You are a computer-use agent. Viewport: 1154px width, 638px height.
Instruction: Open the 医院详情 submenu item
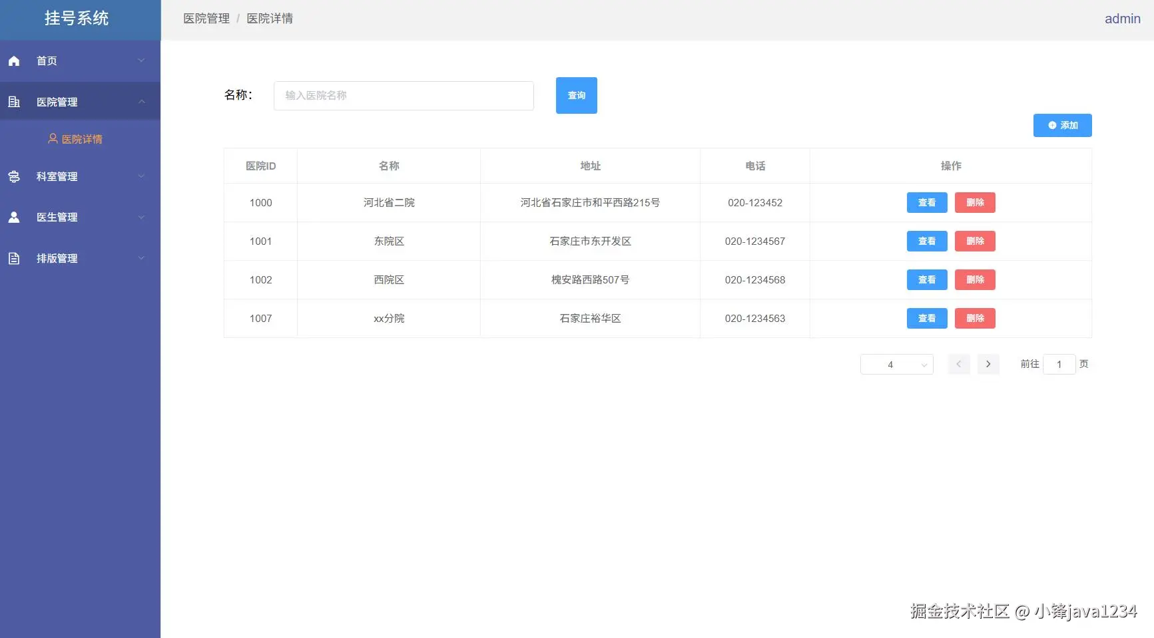[80, 139]
